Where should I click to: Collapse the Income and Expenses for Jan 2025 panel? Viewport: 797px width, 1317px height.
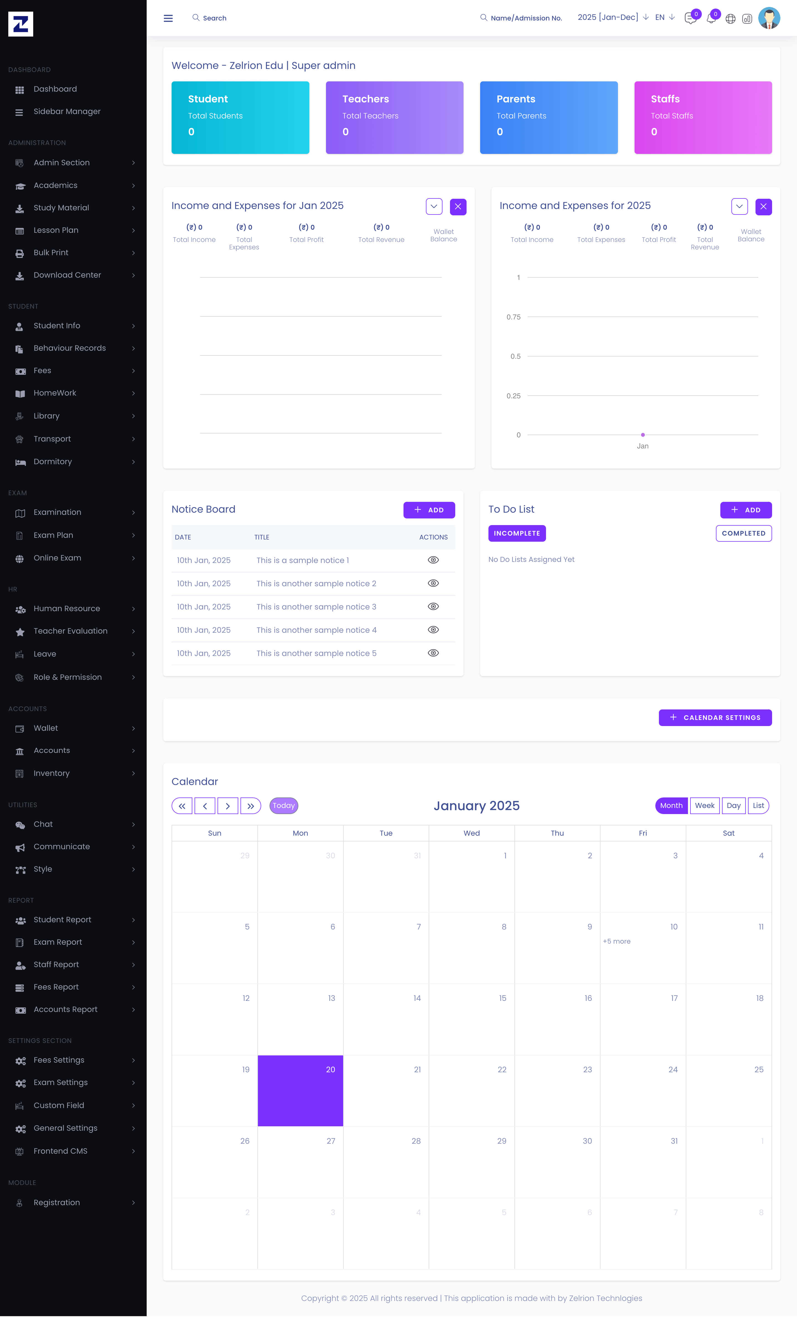coord(434,206)
